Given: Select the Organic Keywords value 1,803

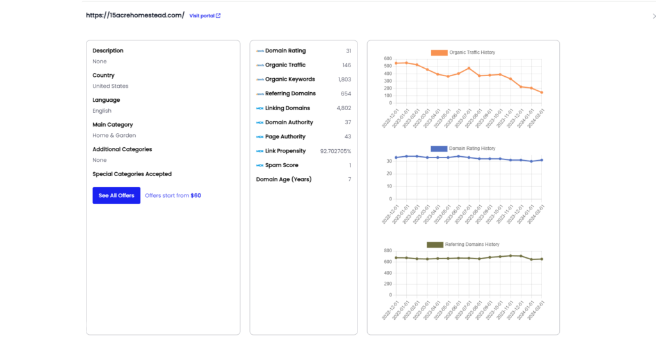Looking at the screenshot, I should [345, 79].
